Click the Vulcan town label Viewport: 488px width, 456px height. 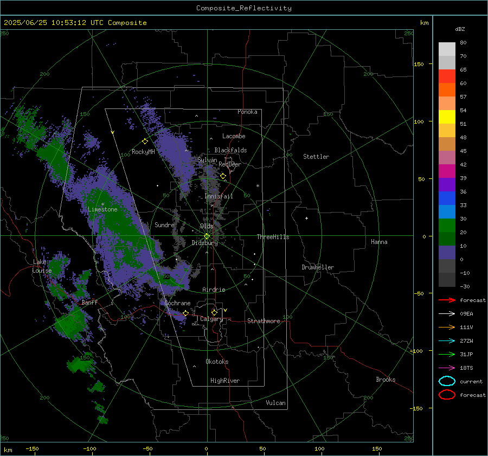[x=276, y=403]
